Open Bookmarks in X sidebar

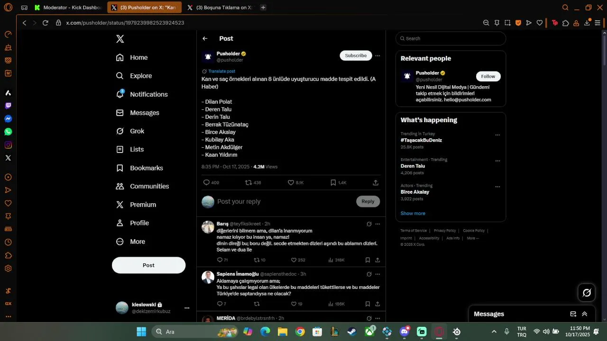[139, 168]
